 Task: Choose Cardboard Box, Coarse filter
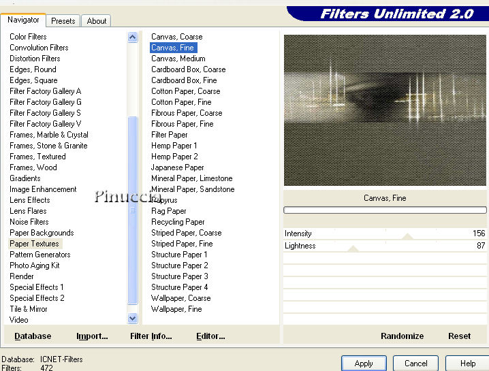[x=189, y=69]
